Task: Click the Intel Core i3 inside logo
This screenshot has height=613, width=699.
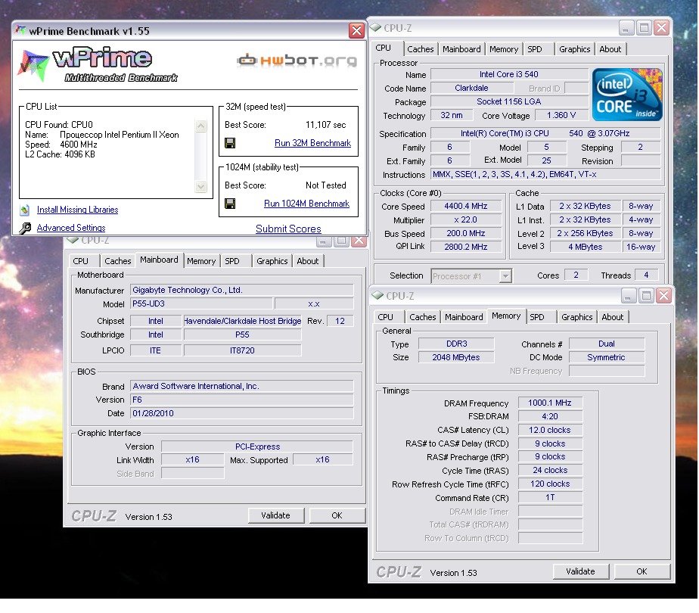Action: 627,95
